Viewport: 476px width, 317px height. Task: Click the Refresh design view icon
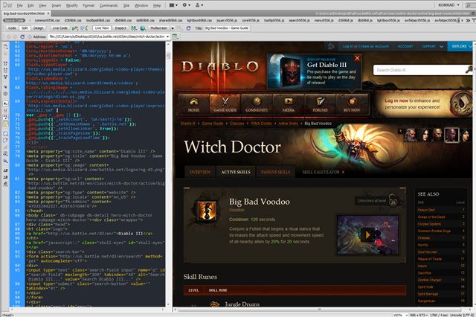[188, 28]
